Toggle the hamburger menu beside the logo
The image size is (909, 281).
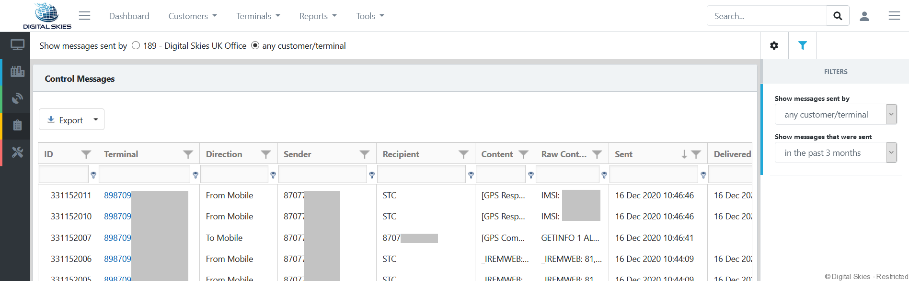coord(84,16)
